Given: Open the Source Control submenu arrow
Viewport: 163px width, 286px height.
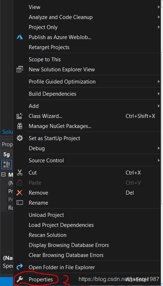Looking at the screenshot, I should (159, 161).
